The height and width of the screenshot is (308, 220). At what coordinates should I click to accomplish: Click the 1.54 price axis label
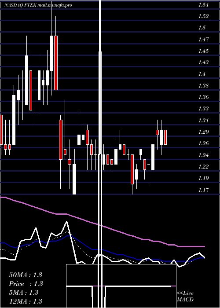pos(203,5)
